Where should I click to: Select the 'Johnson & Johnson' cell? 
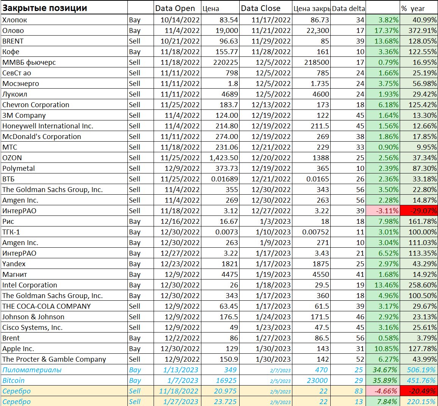coord(64,317)
